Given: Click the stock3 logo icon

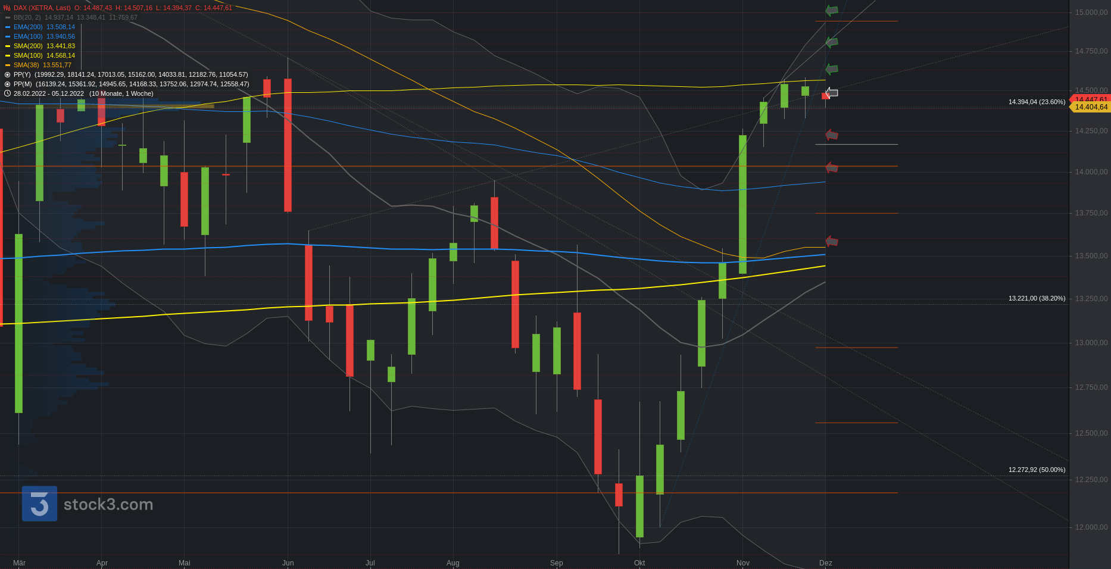Looking at the screenshot, I should [x=39, y=504].
